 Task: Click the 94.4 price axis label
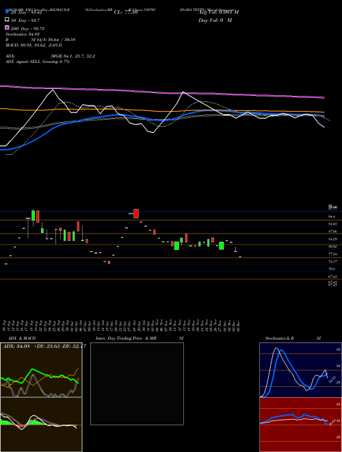pyautogui.click(x=332, y=216)
